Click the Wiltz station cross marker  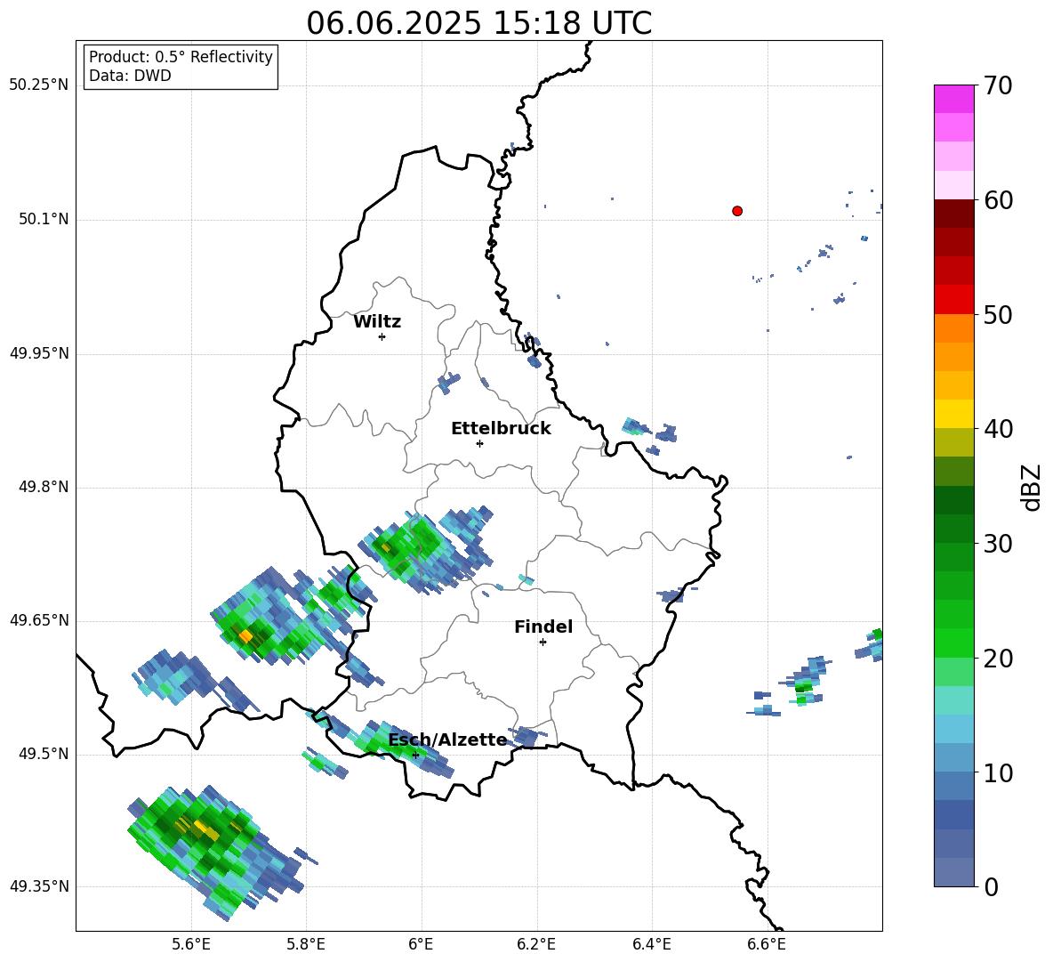pyautogui.click(x=382, y=336)
